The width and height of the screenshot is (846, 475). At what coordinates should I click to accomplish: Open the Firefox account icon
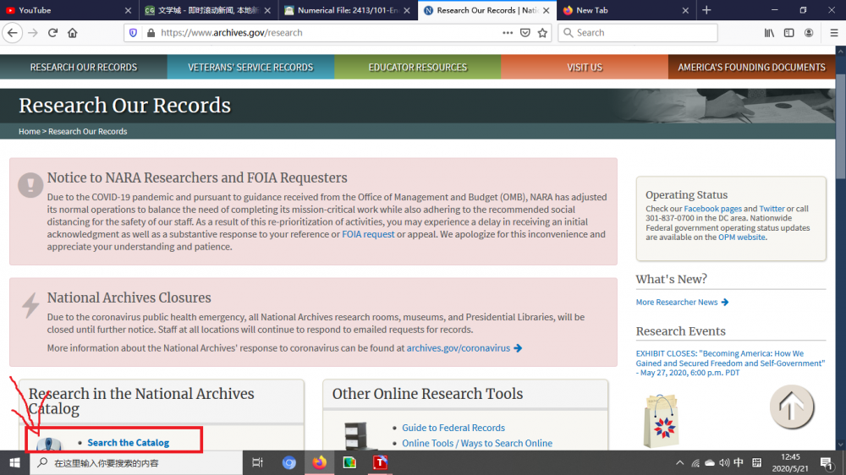pyautogui.click(x=809, y=33)
